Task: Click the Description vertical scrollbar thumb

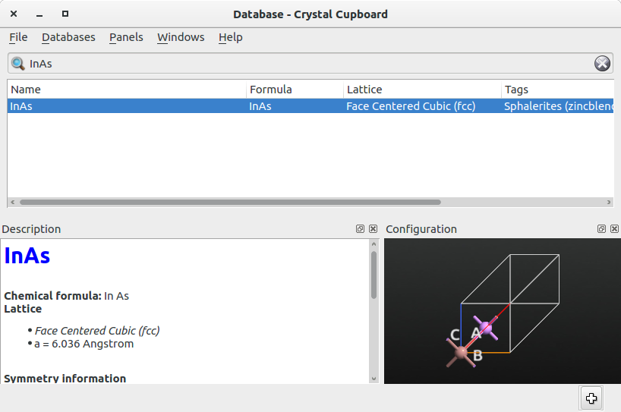Action: tap(374, 275)
